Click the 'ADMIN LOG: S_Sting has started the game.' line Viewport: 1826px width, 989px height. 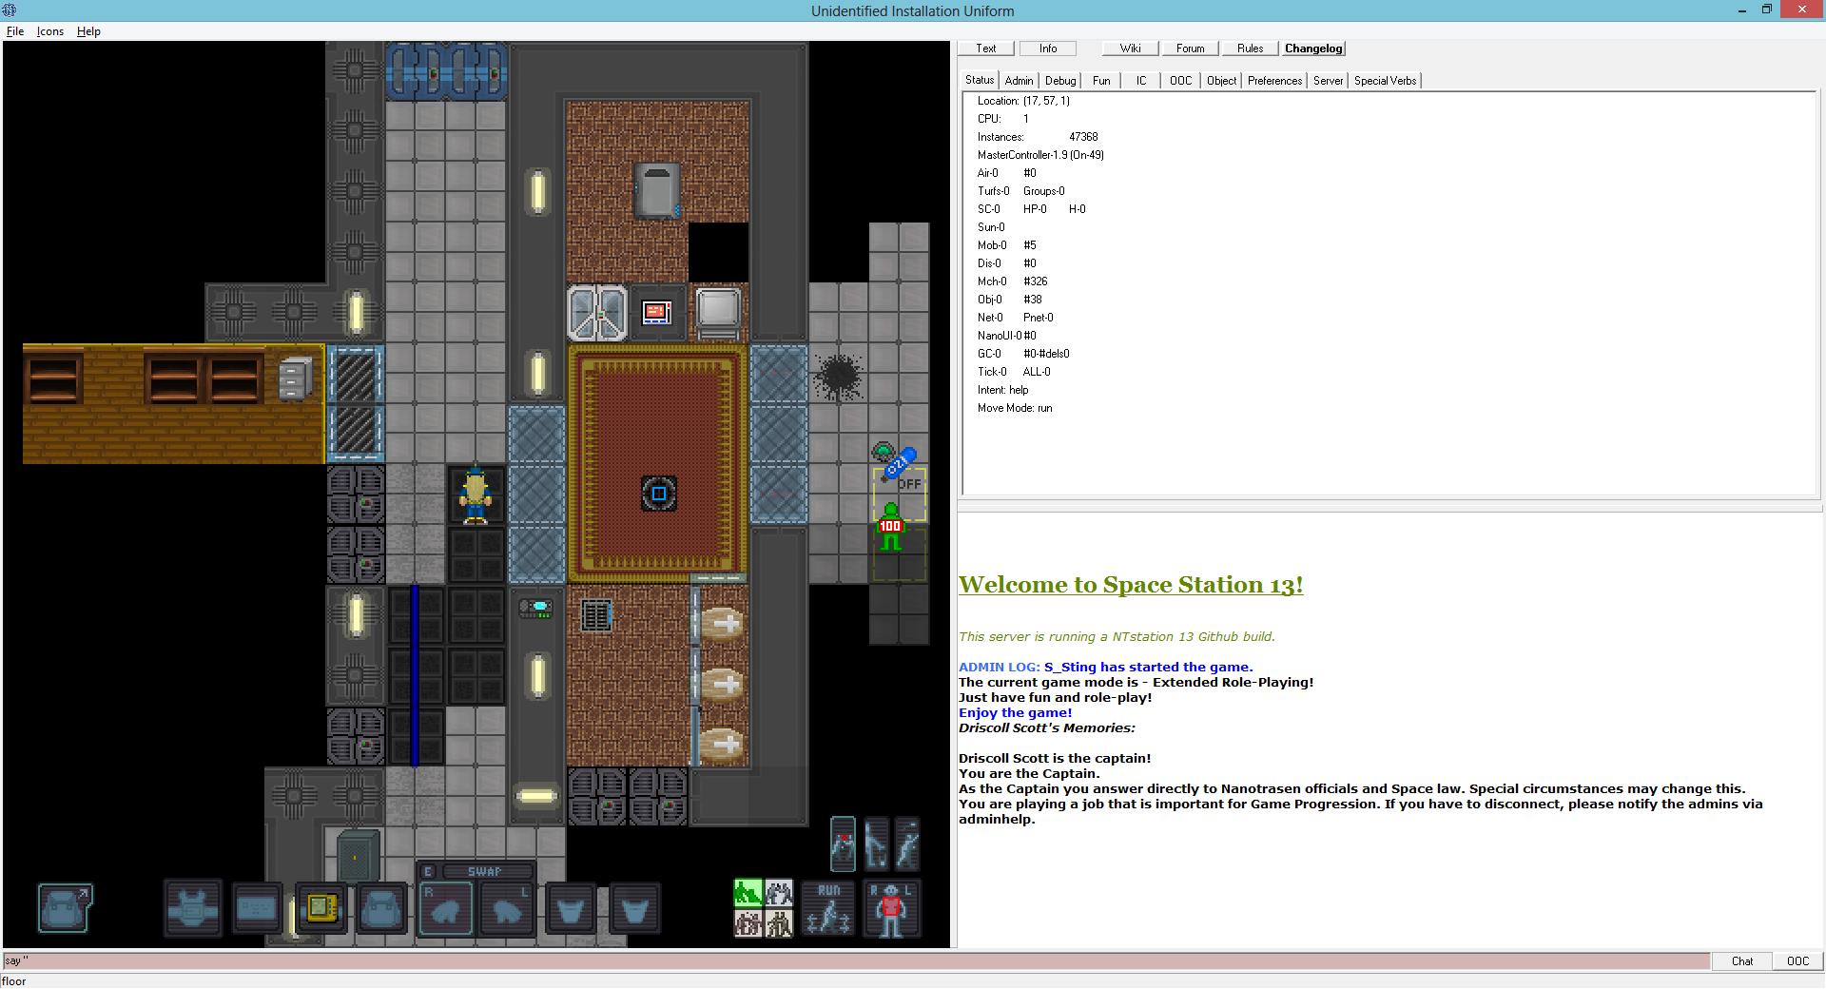coord(1106,667)
